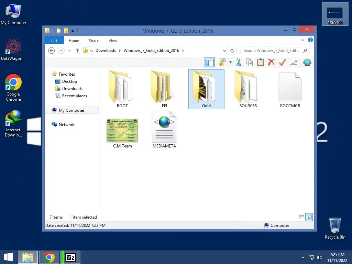Open the folder options dropdown arrow
The height and width of the screenshot is (264, 352).
(230, 62)
